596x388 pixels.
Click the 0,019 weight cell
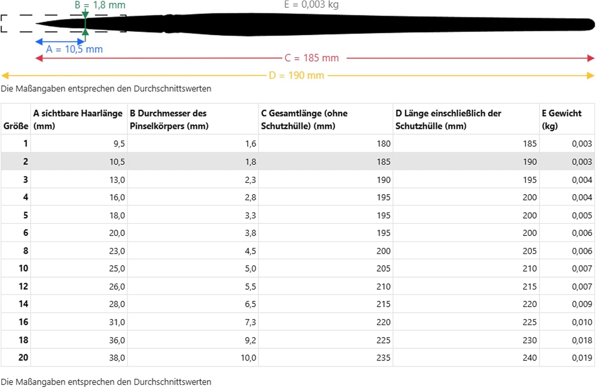pos(582,358)
